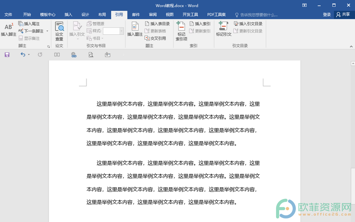This screenshot has height=222, width=355.
Task: Click Insert Citation (插入引文)
Action: coord(77,31)
